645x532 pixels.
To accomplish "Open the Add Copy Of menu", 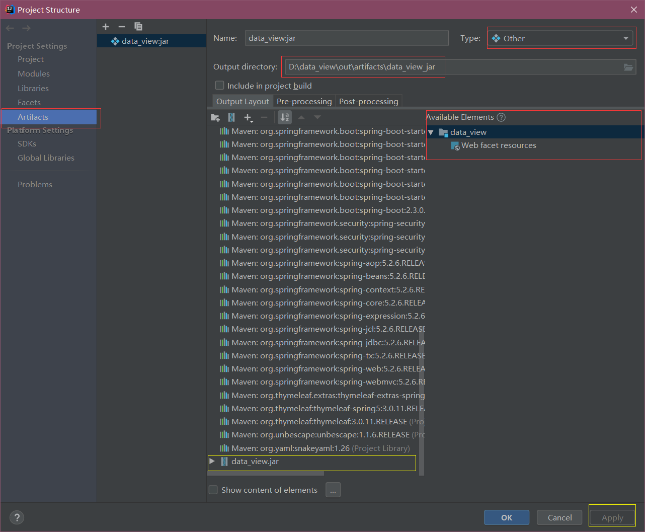I will (x=248, y=118).
